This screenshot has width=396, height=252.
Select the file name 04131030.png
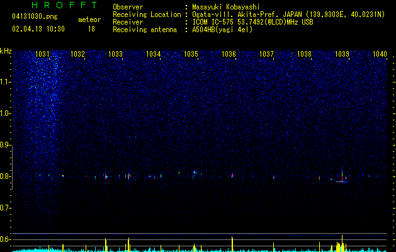coord(35,16)
